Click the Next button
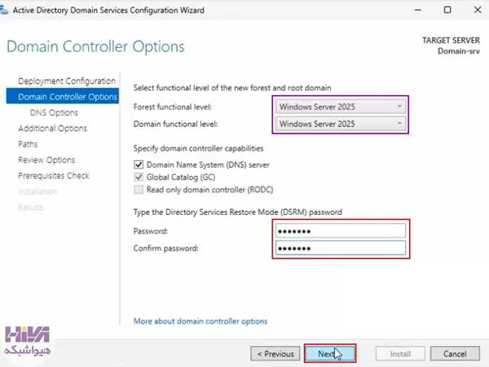The height and width of the screenshot is (367, 489). pyautogui.click(x=330, y=354)
